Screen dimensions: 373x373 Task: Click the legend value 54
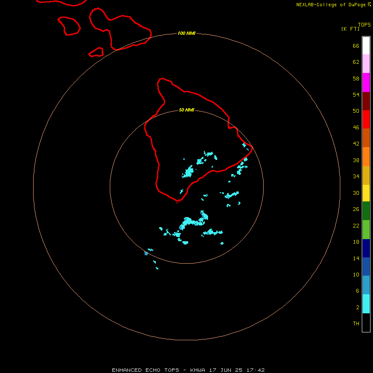[356, 94]
